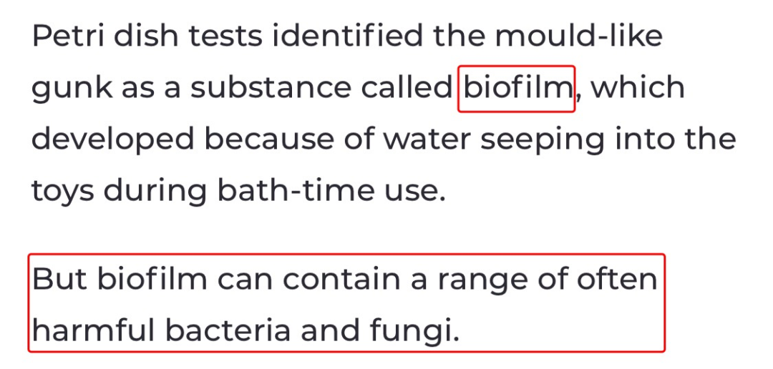
Task: Click the word 'Petri' in first line
Action: [68, 36]
